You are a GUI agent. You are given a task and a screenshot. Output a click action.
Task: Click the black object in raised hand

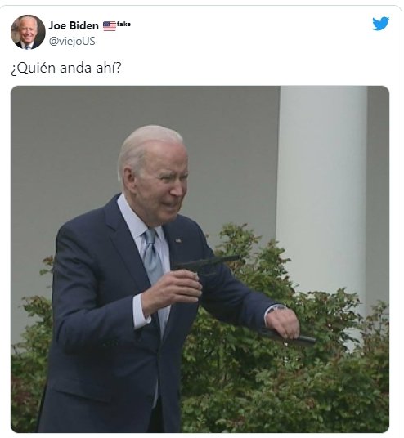(x=205, y=266)
